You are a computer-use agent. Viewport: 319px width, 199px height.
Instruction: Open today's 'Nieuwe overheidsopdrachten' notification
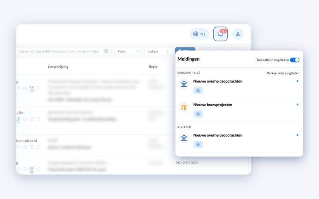click(239, 86)
